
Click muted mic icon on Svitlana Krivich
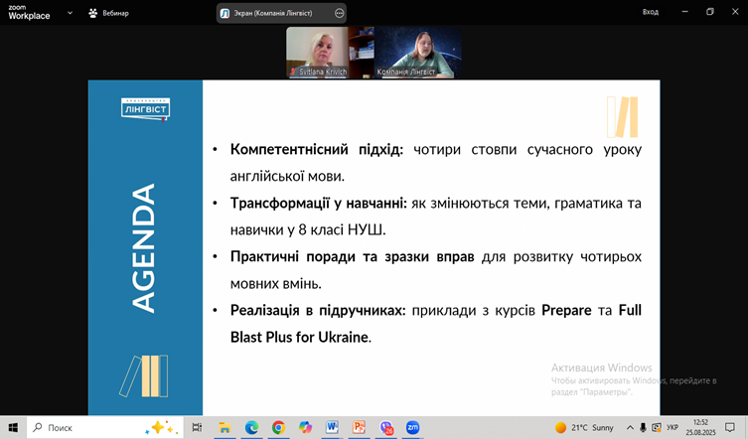click(293, 73)
